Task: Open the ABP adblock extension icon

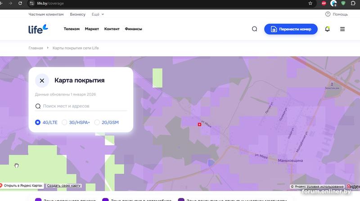Action: (324, 3)
